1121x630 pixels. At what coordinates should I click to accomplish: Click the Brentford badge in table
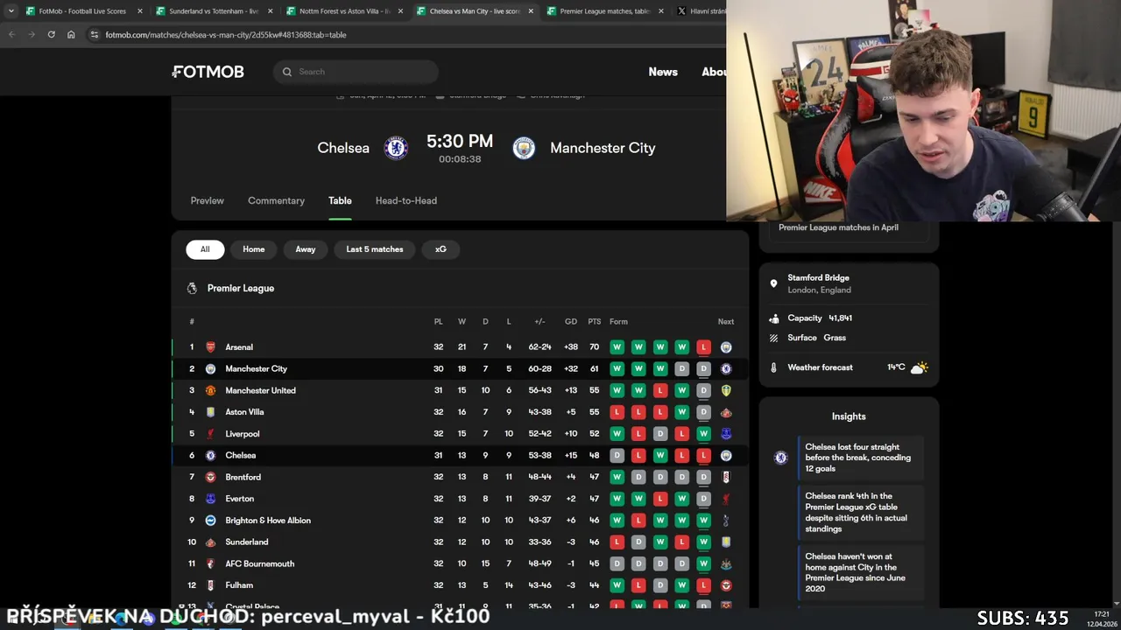click(x=210, y=477)
